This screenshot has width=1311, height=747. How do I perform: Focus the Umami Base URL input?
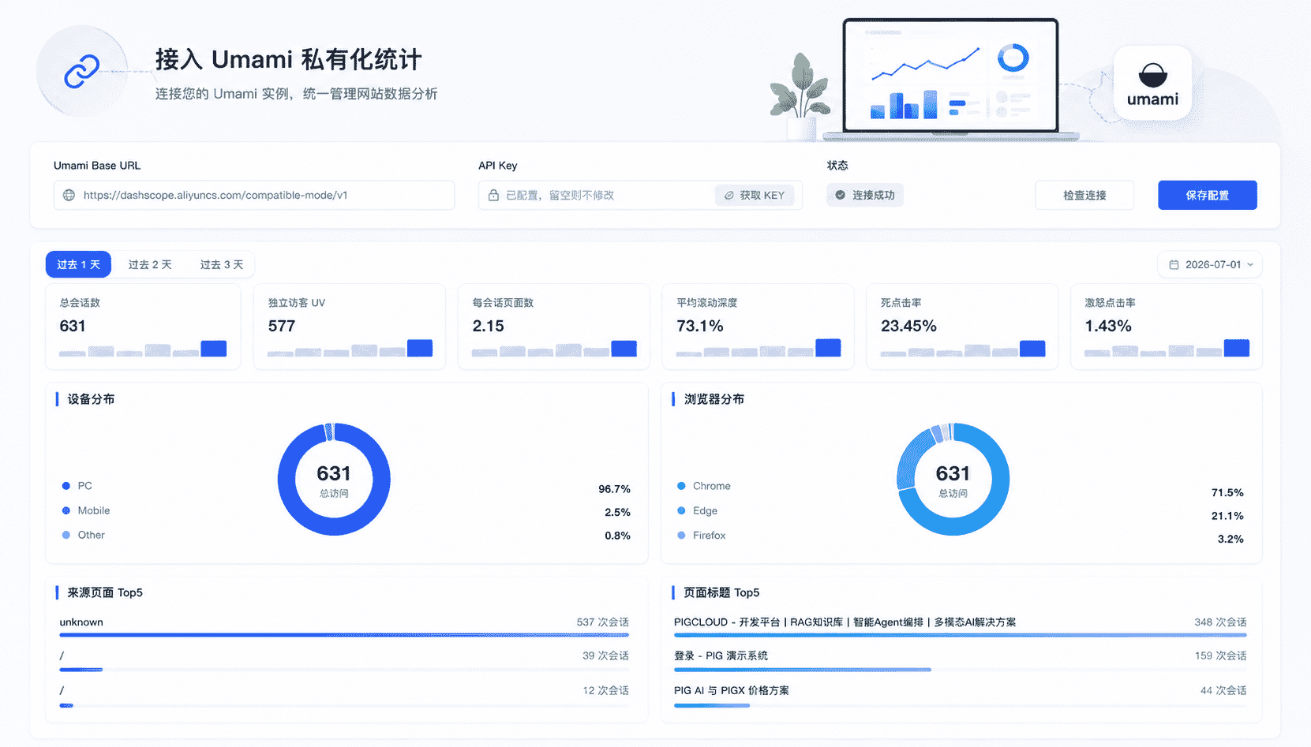254,195
